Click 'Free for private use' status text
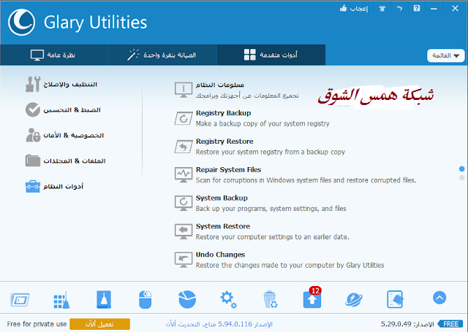The height and width of the screenshot is (332, 468). click(x=37, y=324)
